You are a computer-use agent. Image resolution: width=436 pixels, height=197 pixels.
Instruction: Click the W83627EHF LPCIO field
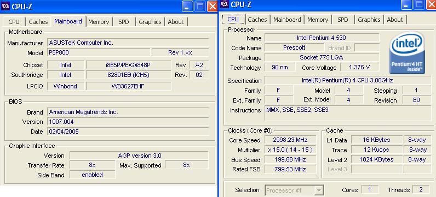click(x=129, y=86)
